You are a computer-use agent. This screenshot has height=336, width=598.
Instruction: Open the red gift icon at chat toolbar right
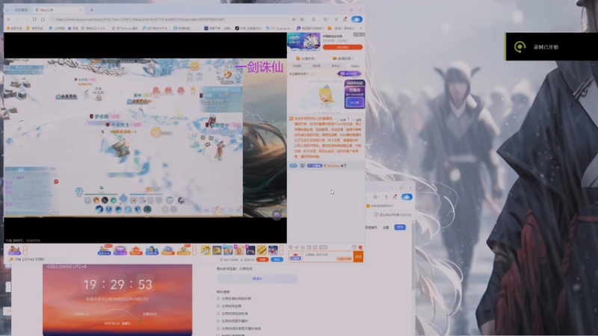(360, 248)
